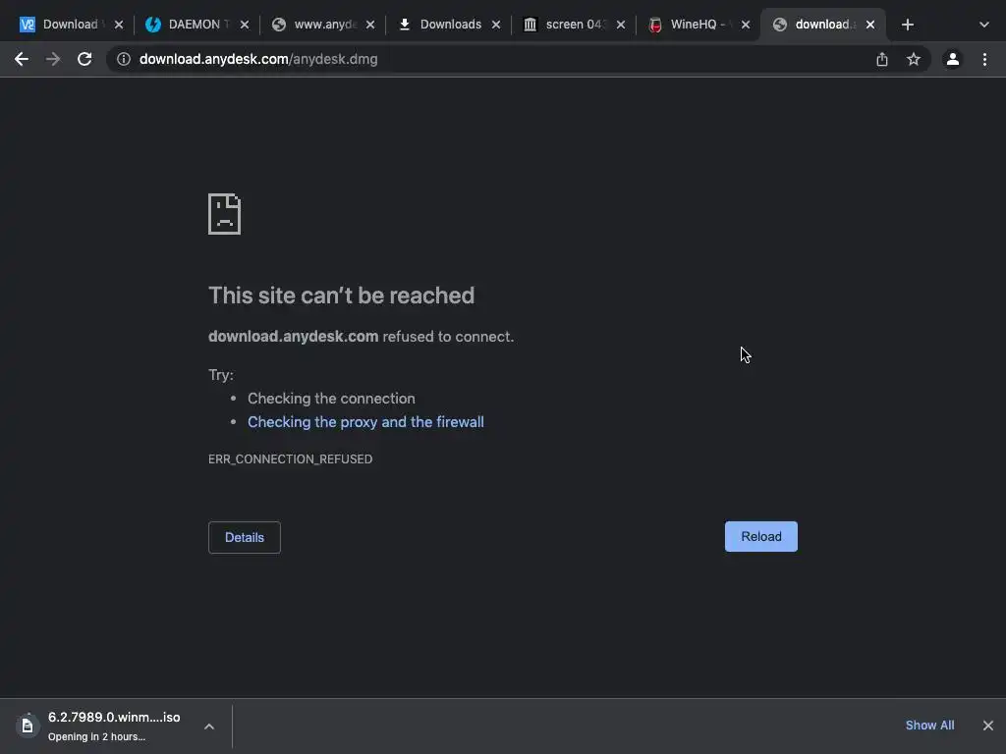Screen dimensions: 1006x754
Task: Click the Checking the connection text
Action: pyautogui.click(x=331, y=399)
